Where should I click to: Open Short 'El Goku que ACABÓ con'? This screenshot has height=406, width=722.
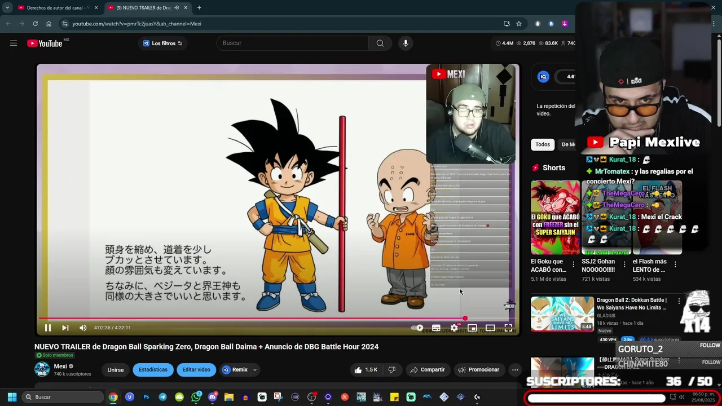tap(555, 218)
